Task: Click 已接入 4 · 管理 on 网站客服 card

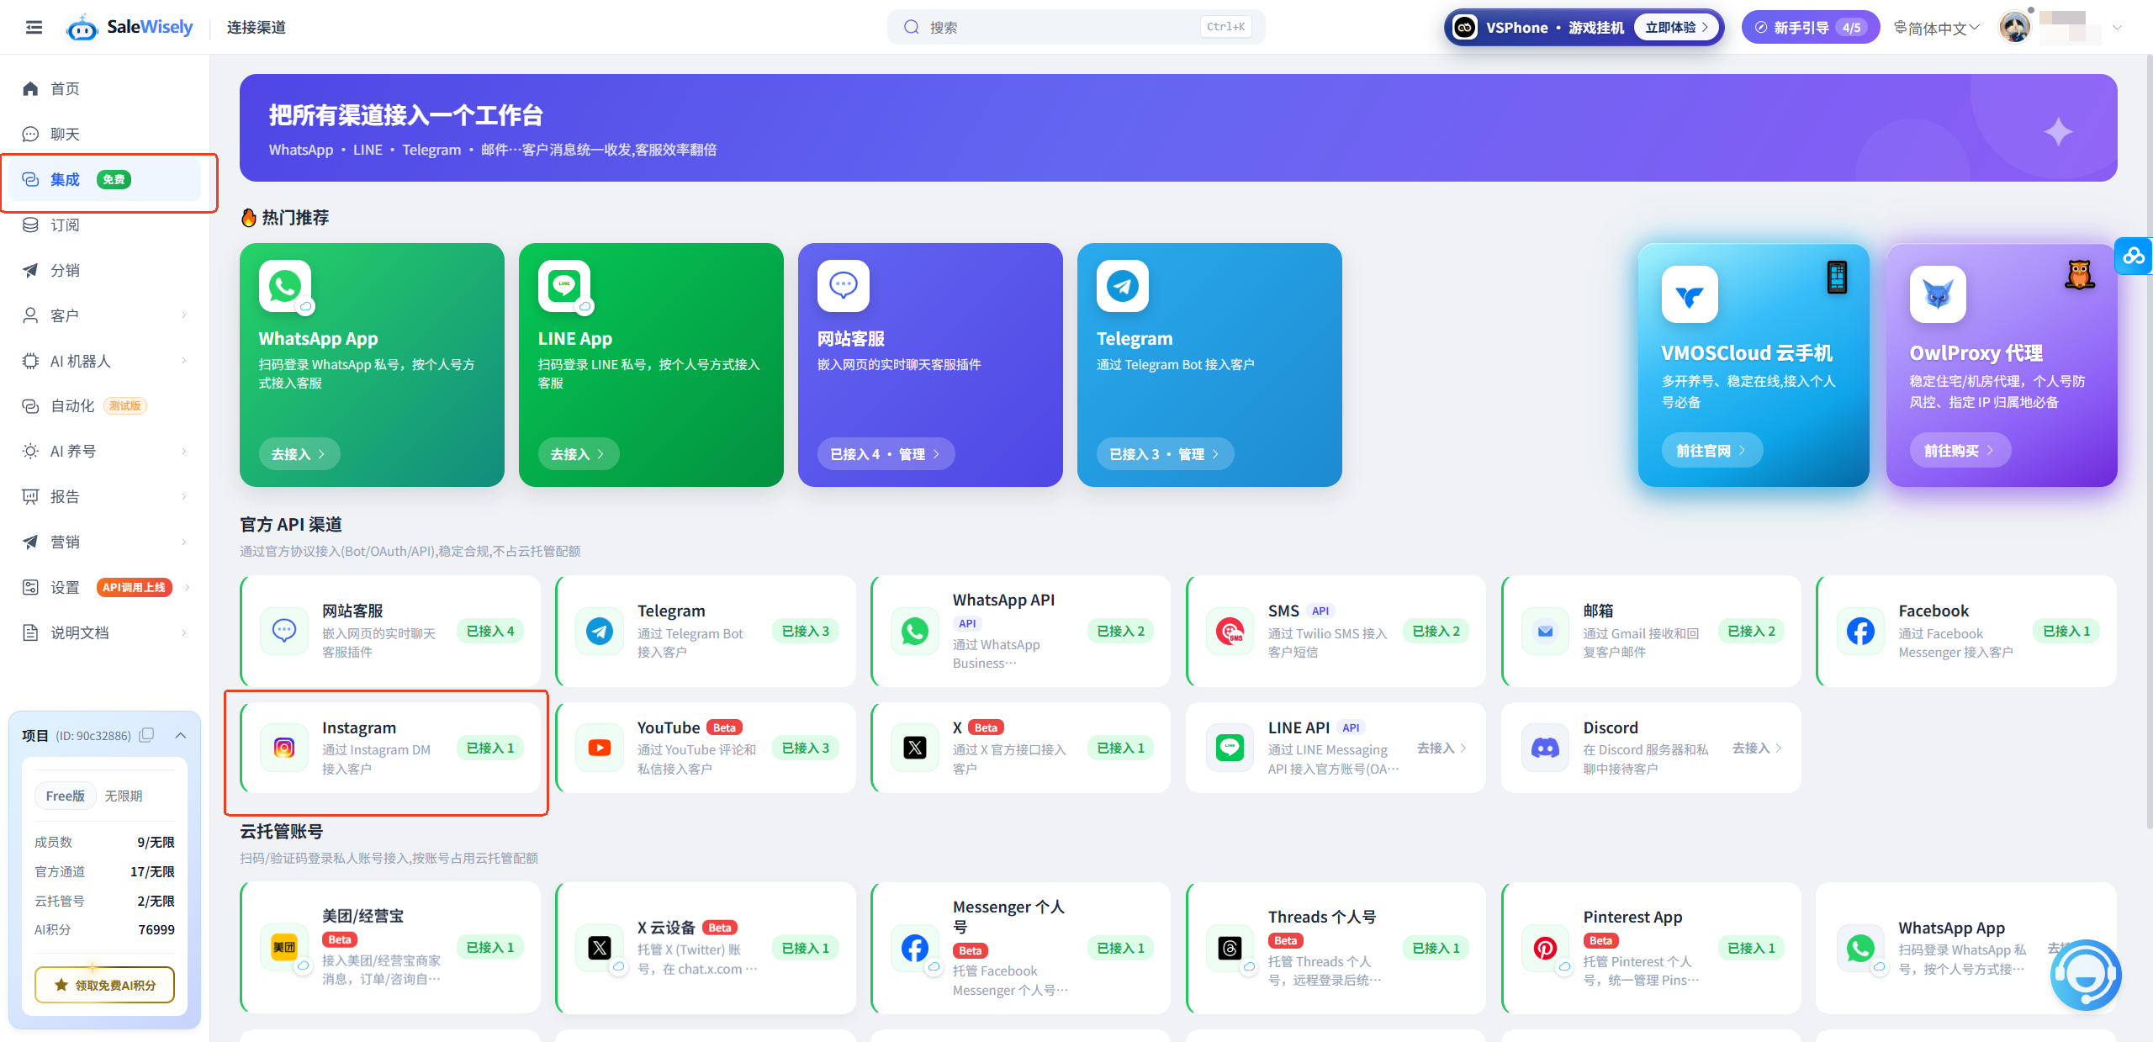Action: pyautogui.click(x=886, y=454)
